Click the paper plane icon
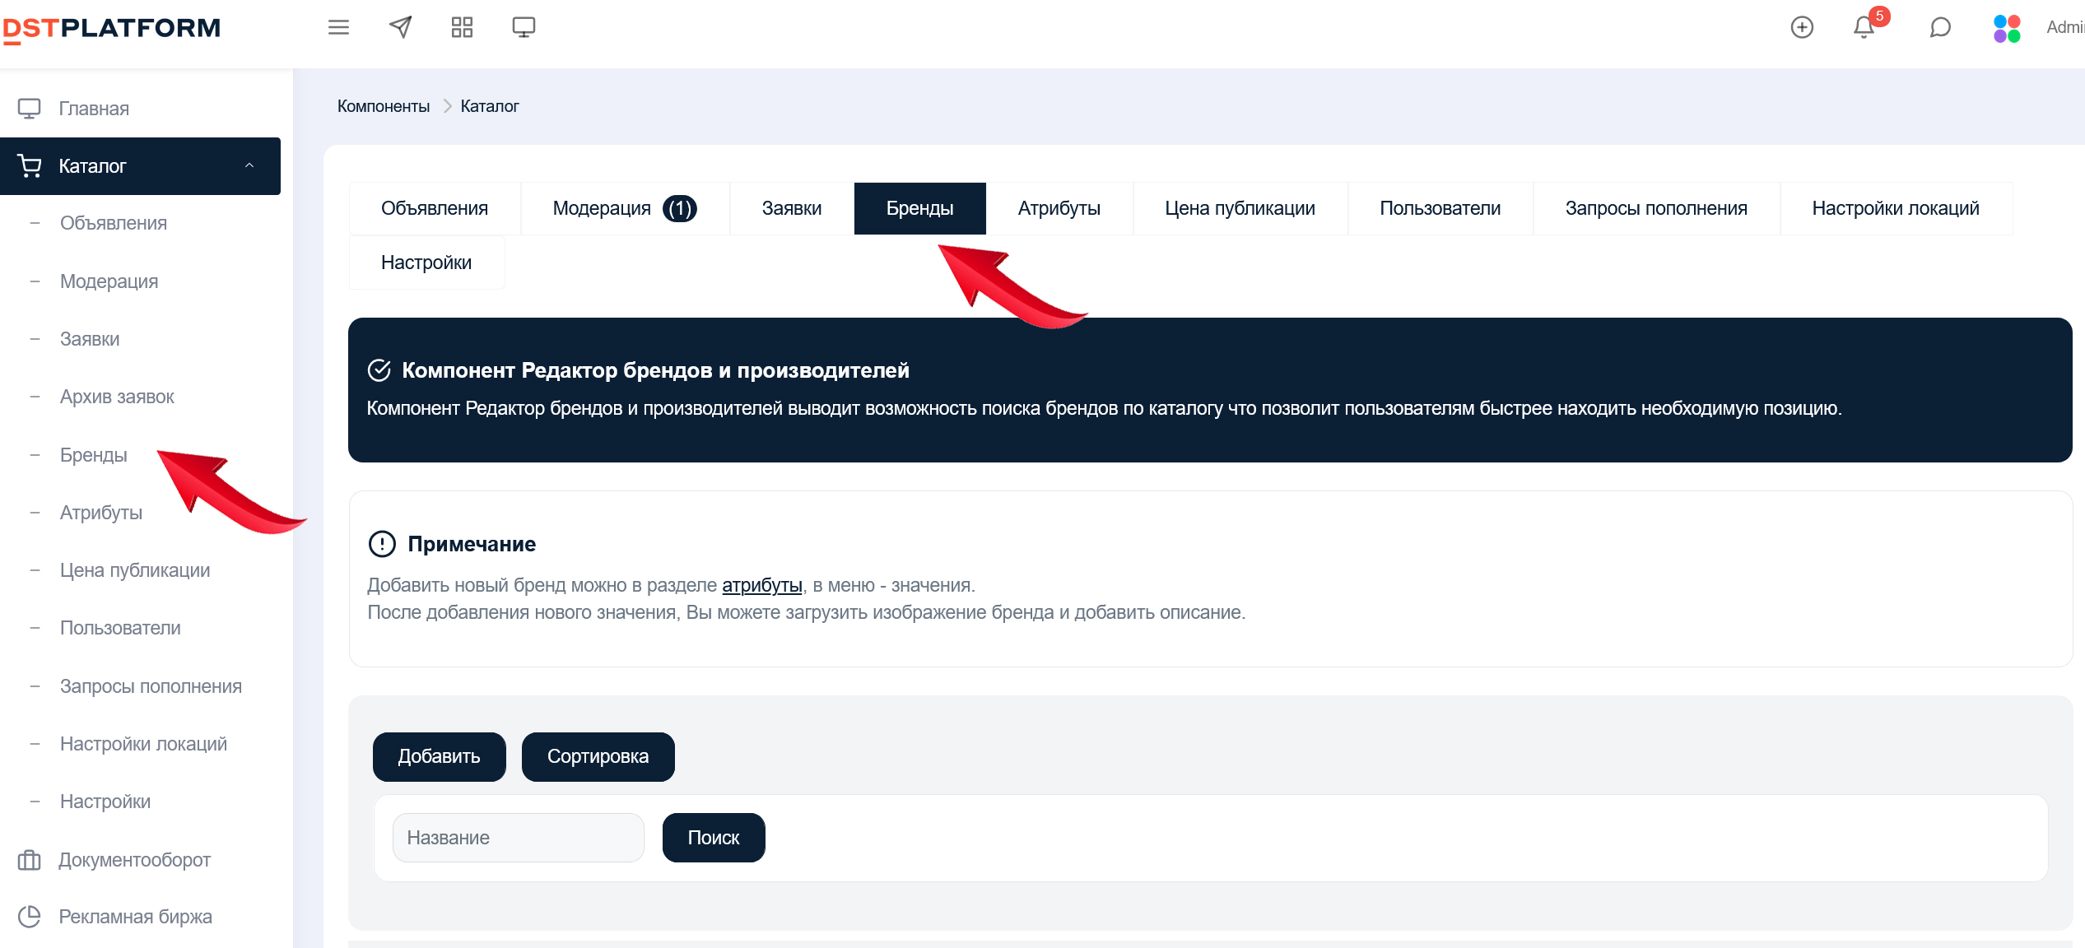This screenshot has height=948, width=2085. 400,27
